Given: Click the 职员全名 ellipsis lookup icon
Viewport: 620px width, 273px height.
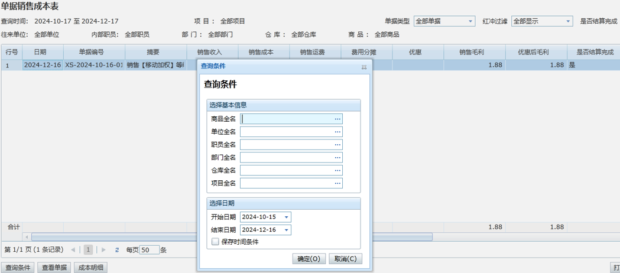Looking at the screenshot, I should (x=337, y=145).
